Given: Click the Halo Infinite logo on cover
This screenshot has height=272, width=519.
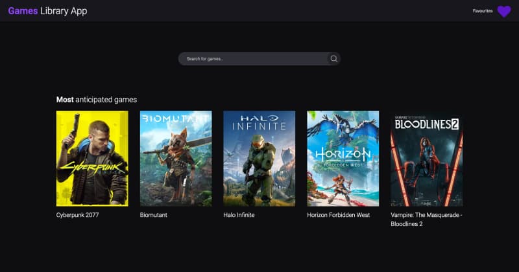Looking at the screenshot, I should pos(259,122).
